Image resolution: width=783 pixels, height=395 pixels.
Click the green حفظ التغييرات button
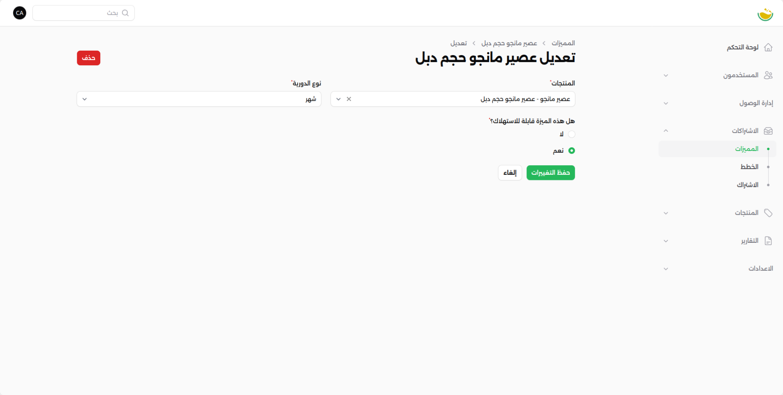(x=551, y=173)
